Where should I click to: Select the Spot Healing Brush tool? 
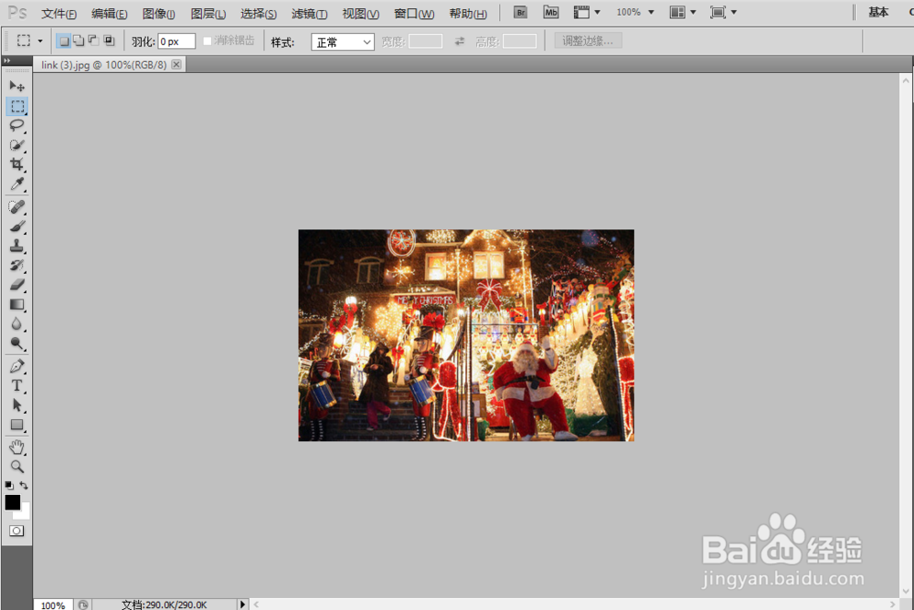(16, 206)
